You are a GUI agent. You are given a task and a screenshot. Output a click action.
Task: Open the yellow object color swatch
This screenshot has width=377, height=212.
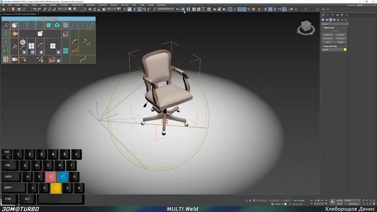pyautogui.click(x=345, y=49)
